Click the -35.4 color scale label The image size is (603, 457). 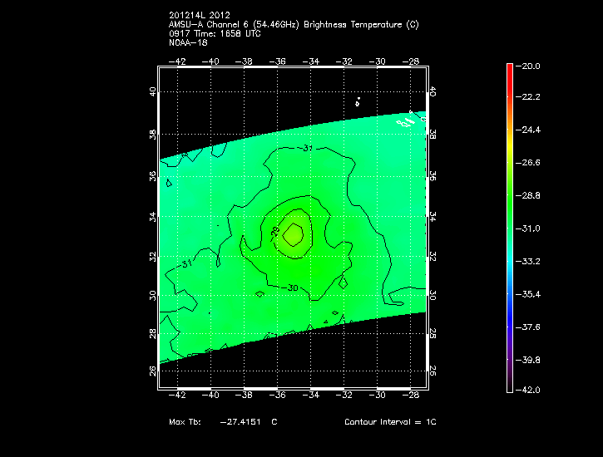tap(531, 294)
